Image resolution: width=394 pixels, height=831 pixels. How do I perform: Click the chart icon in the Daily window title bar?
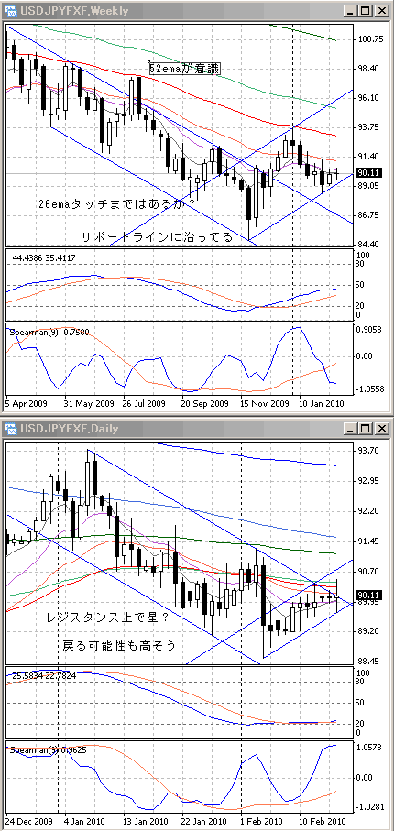click(11, 428)
